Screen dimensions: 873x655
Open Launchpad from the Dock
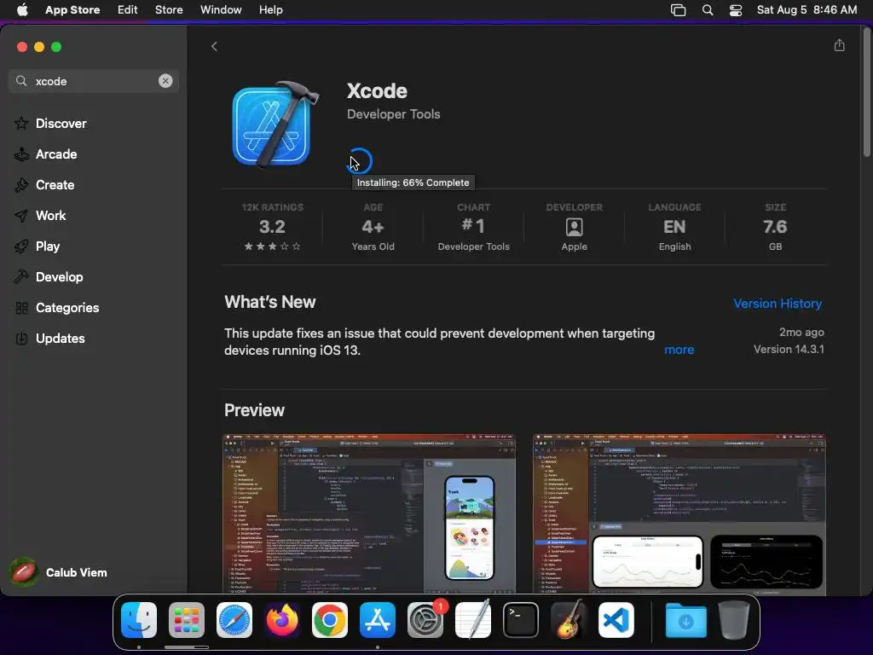187,620
